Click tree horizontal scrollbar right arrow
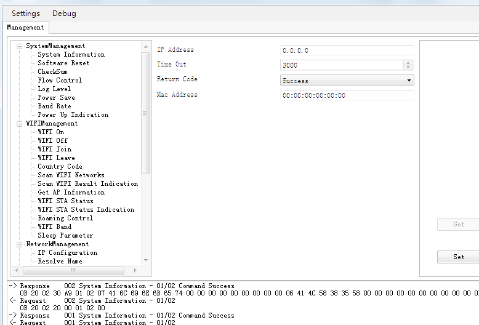 coord(135,270)
